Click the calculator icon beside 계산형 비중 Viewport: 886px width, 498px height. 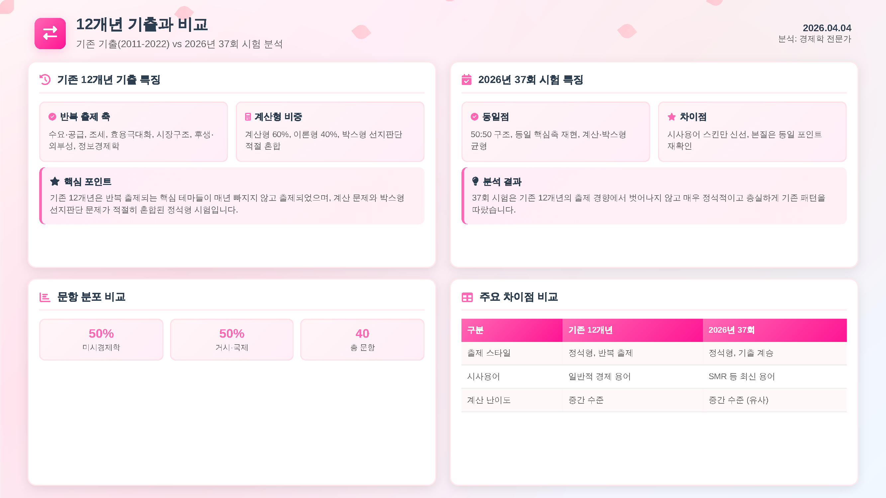pos(247,117)
